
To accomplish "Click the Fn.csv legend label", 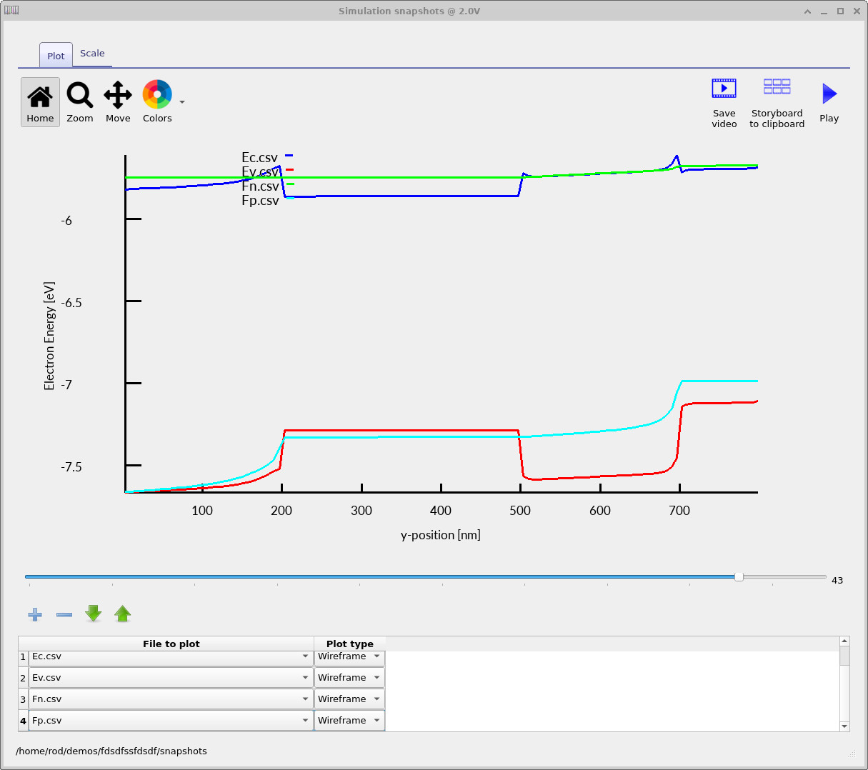I will tap(260, 186).
